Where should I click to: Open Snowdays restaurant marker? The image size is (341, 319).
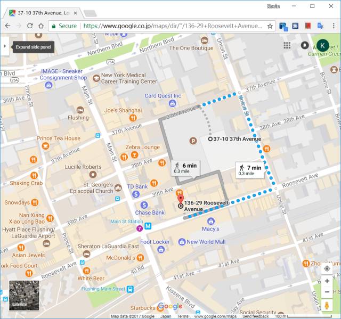pyautogui.click(x=35, y=202)
